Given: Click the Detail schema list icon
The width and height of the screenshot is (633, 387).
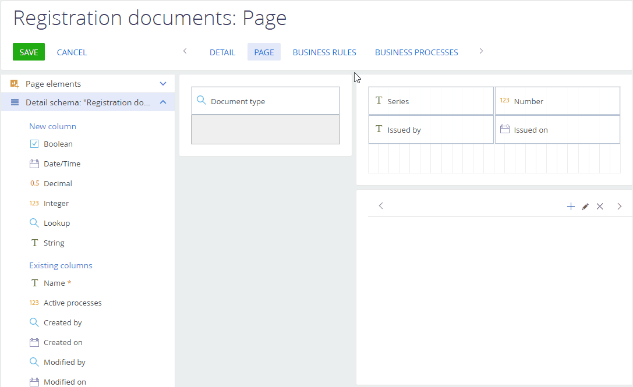Looking at the screenshot, I should coord(15,102).
